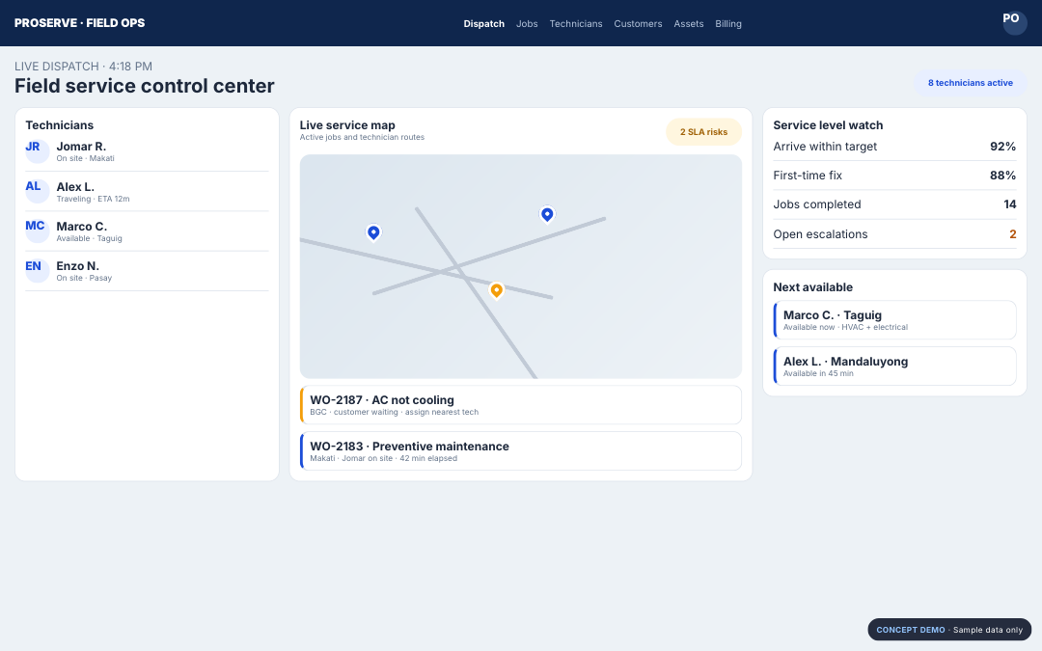Click the Available · Taguig status text

[89, 238]
